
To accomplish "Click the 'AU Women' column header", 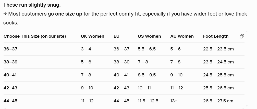I will [x=182, y=36].
